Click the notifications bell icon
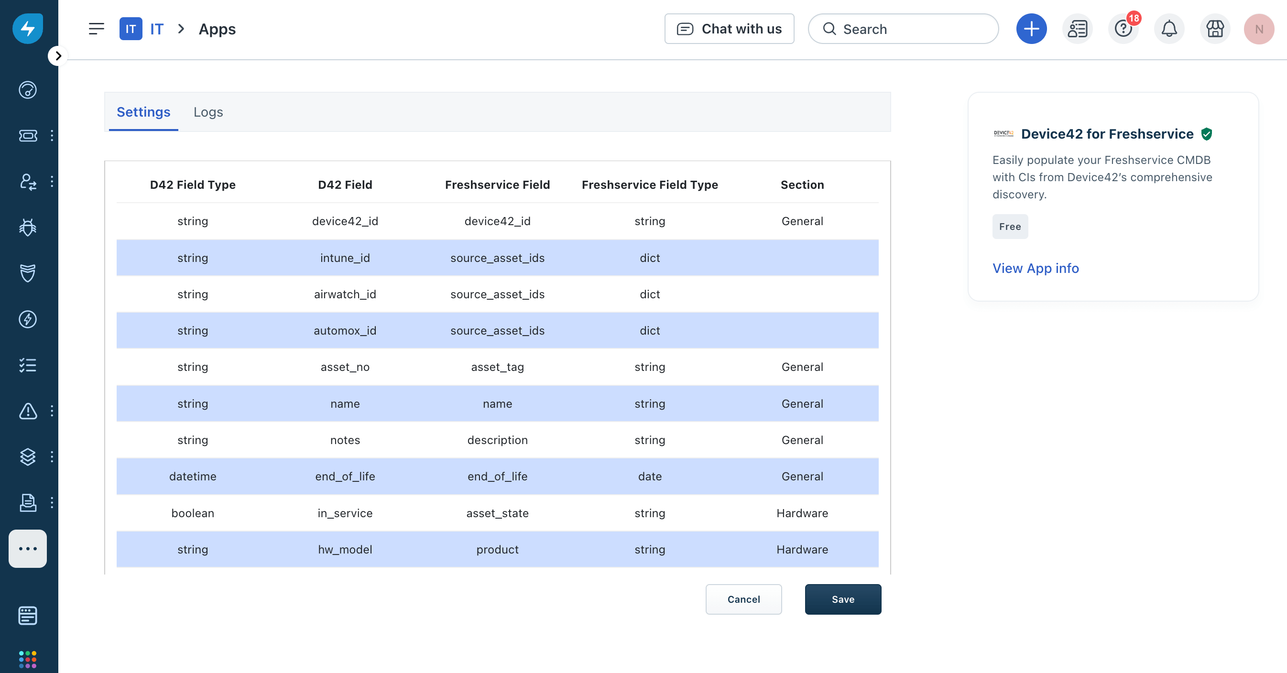Screen dimensions: 1287x673 pos(1168,29)
